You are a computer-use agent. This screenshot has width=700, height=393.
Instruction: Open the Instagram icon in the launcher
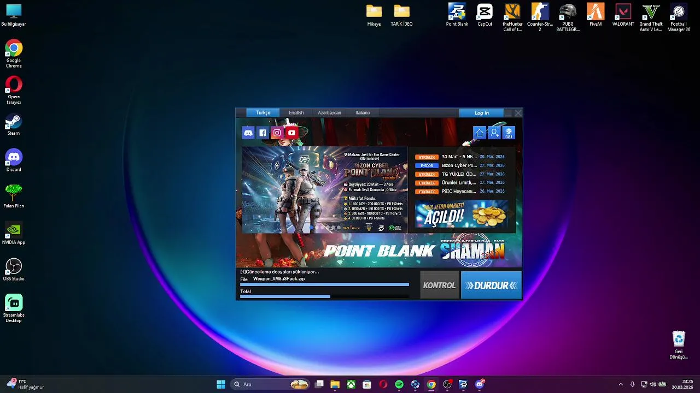[277, 133]
